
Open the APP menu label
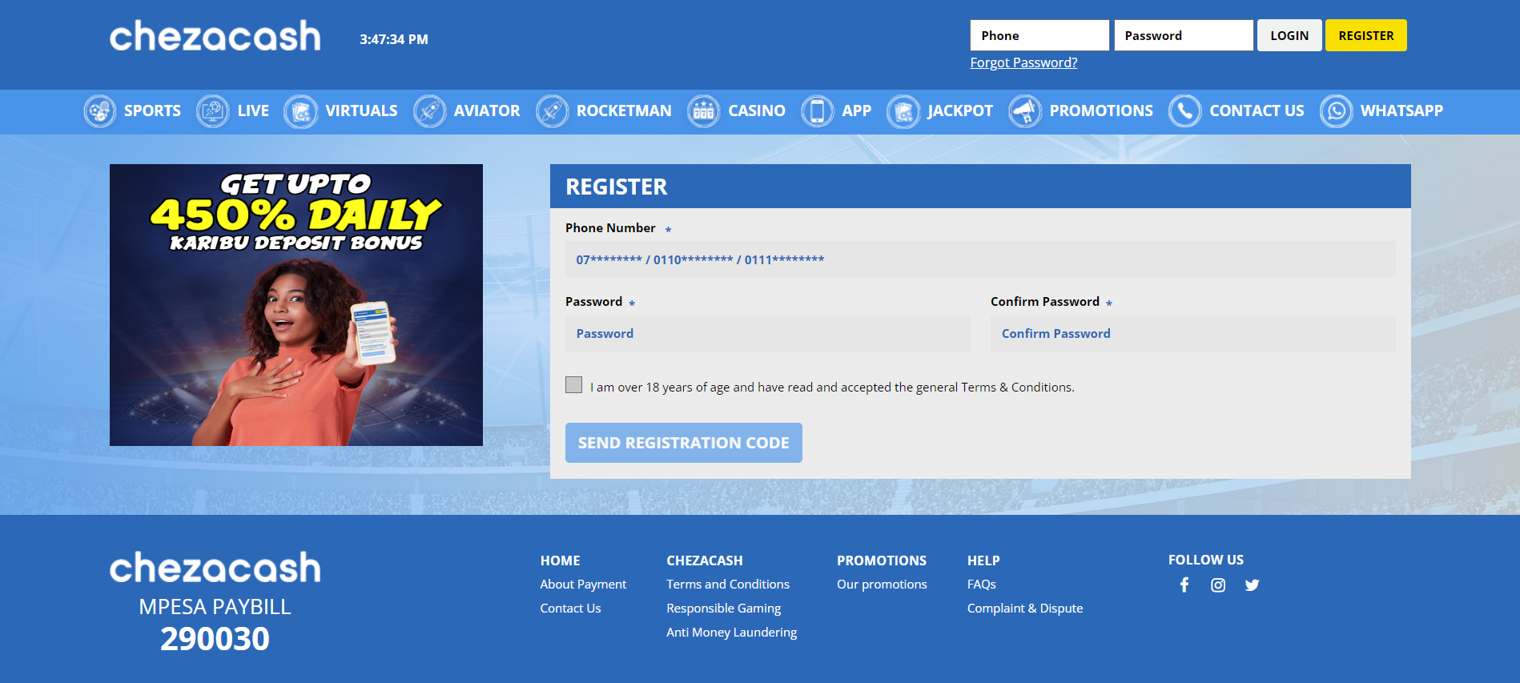point(856,110)
